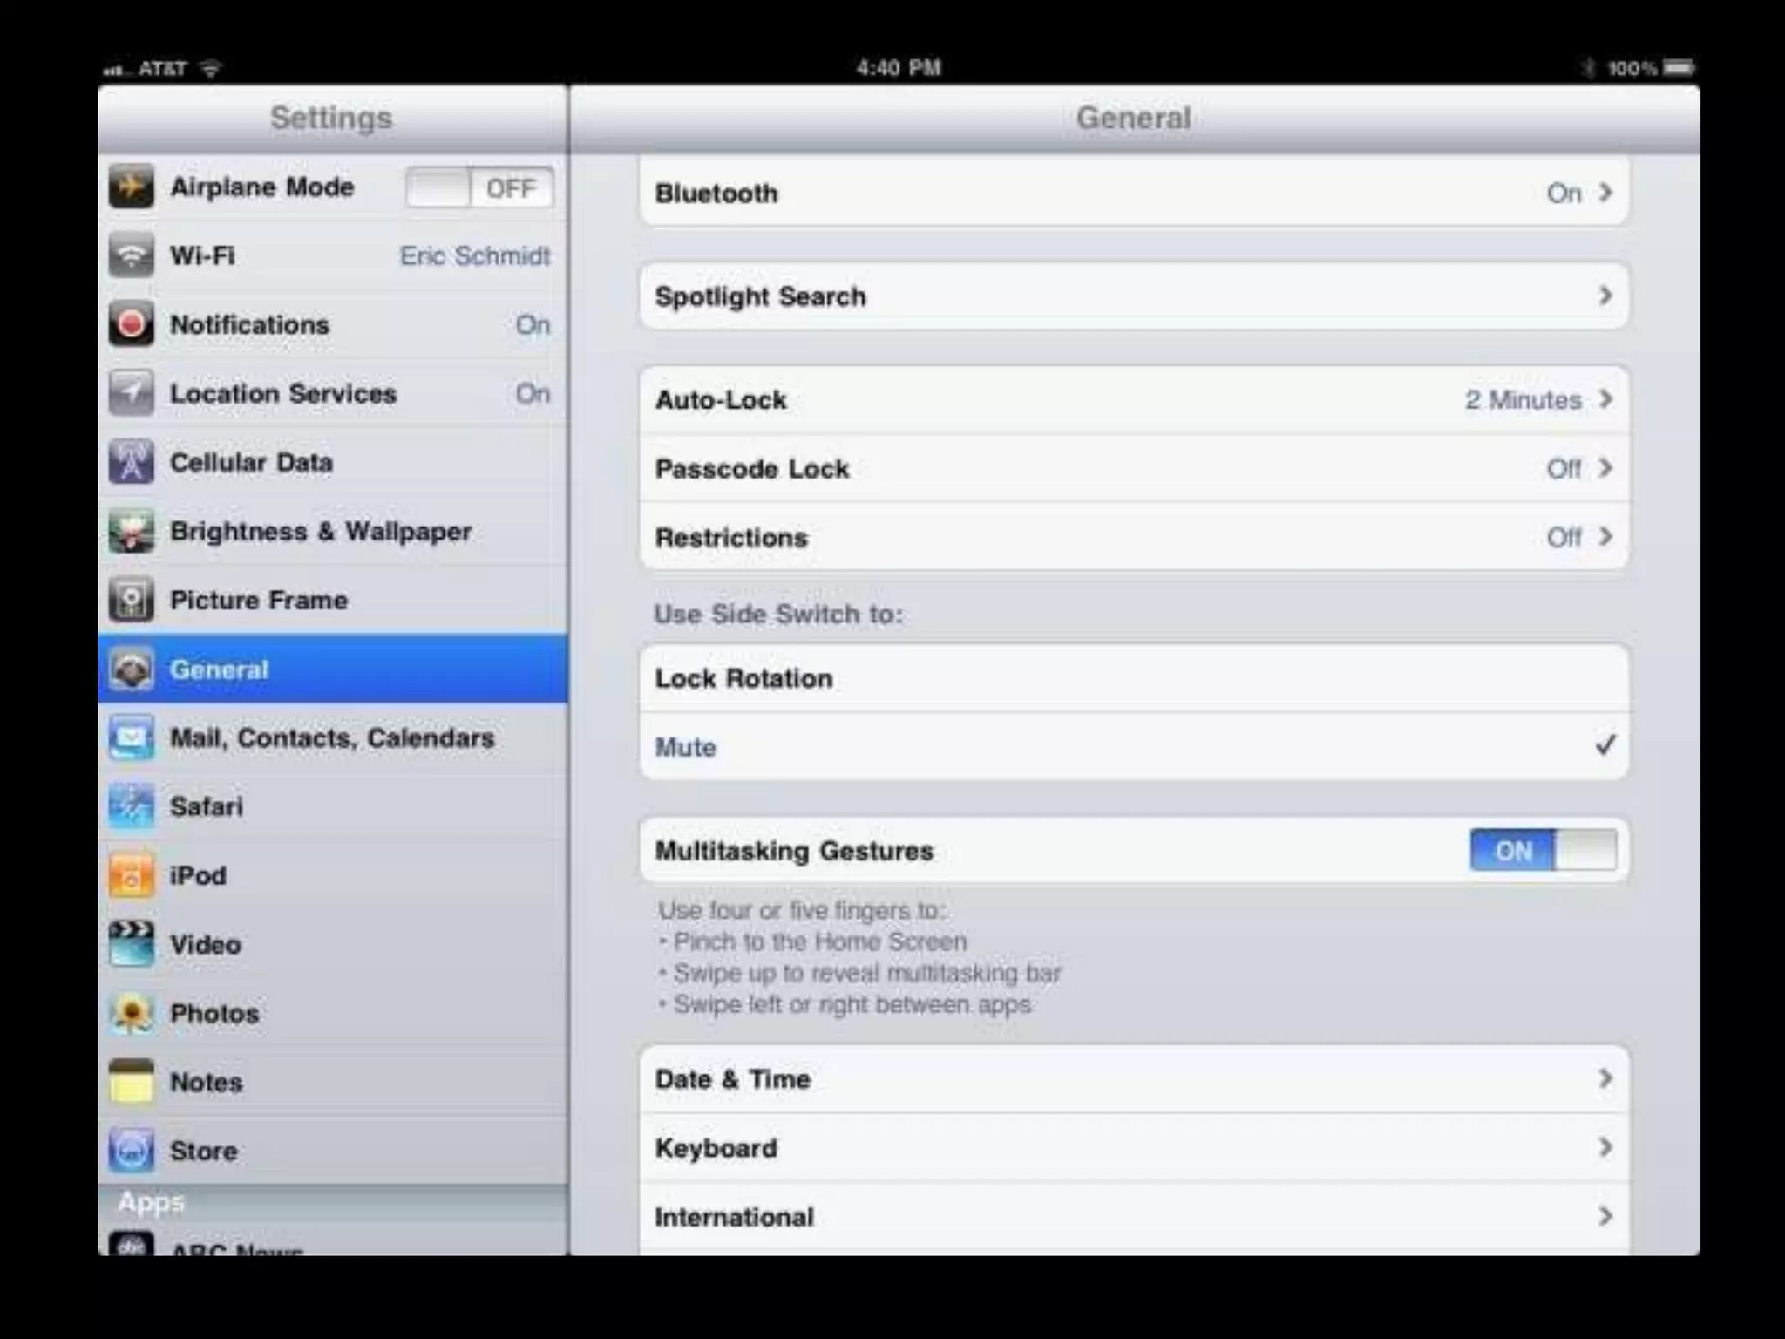Tap the Brightness & Wallpaper flower icon
1785x1339 pixels.
132,531
